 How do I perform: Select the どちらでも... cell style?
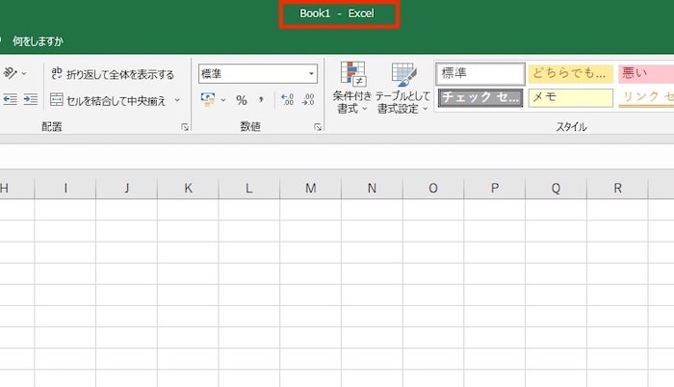tap(570, 73)
